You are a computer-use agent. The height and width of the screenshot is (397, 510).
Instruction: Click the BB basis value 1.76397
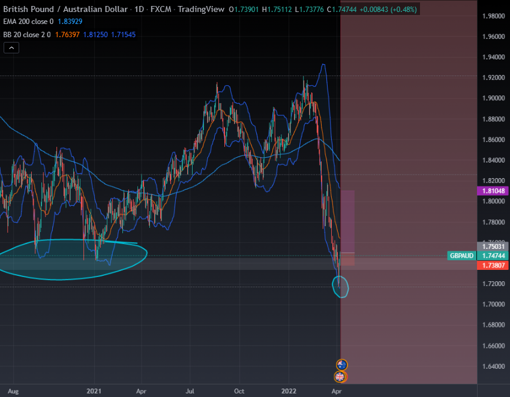[x=67, y=34]
